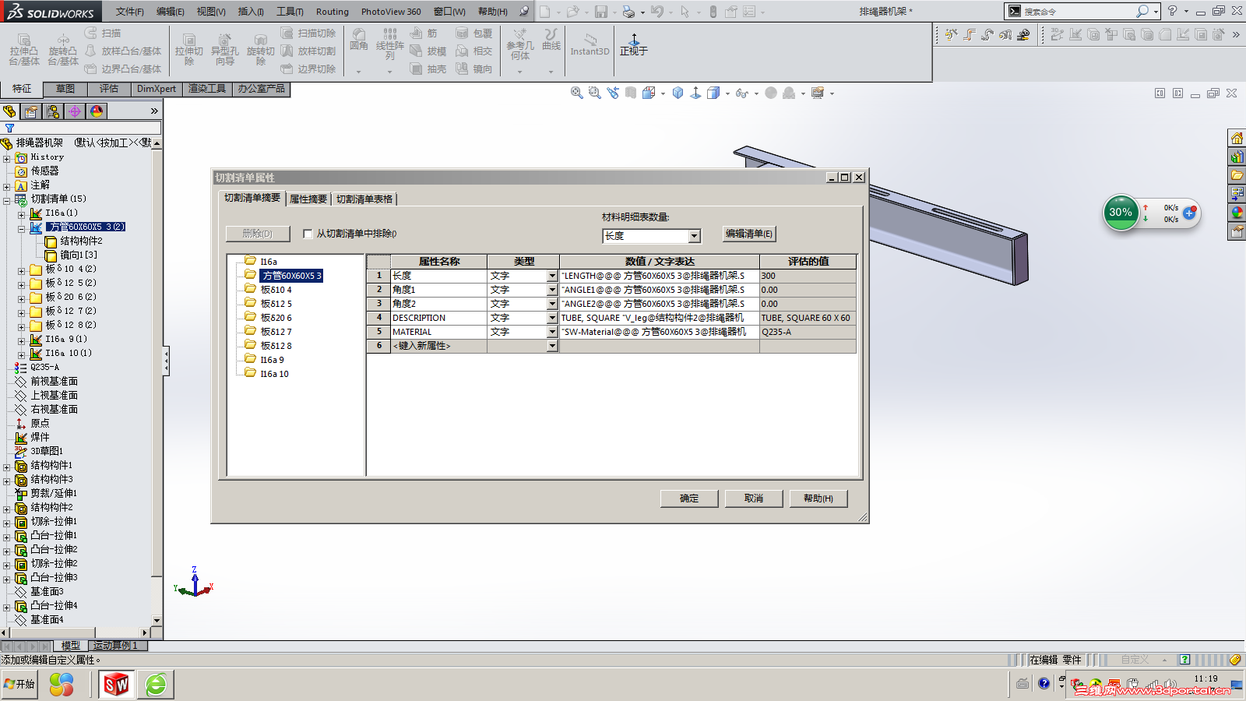Open the DimXpertManager crosshair tab
This screenshot has width=1246, height=701.
click(75, 111)
